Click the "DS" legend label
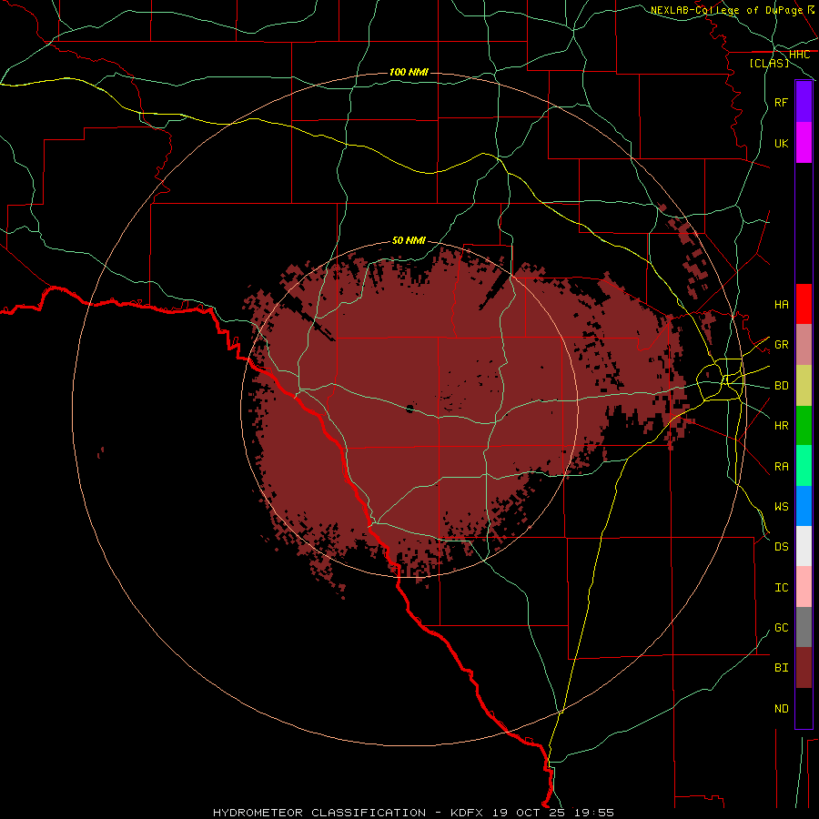 (781, 547)
